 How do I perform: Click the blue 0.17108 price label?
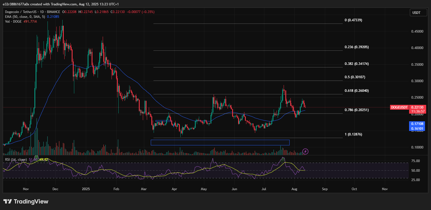418,124
